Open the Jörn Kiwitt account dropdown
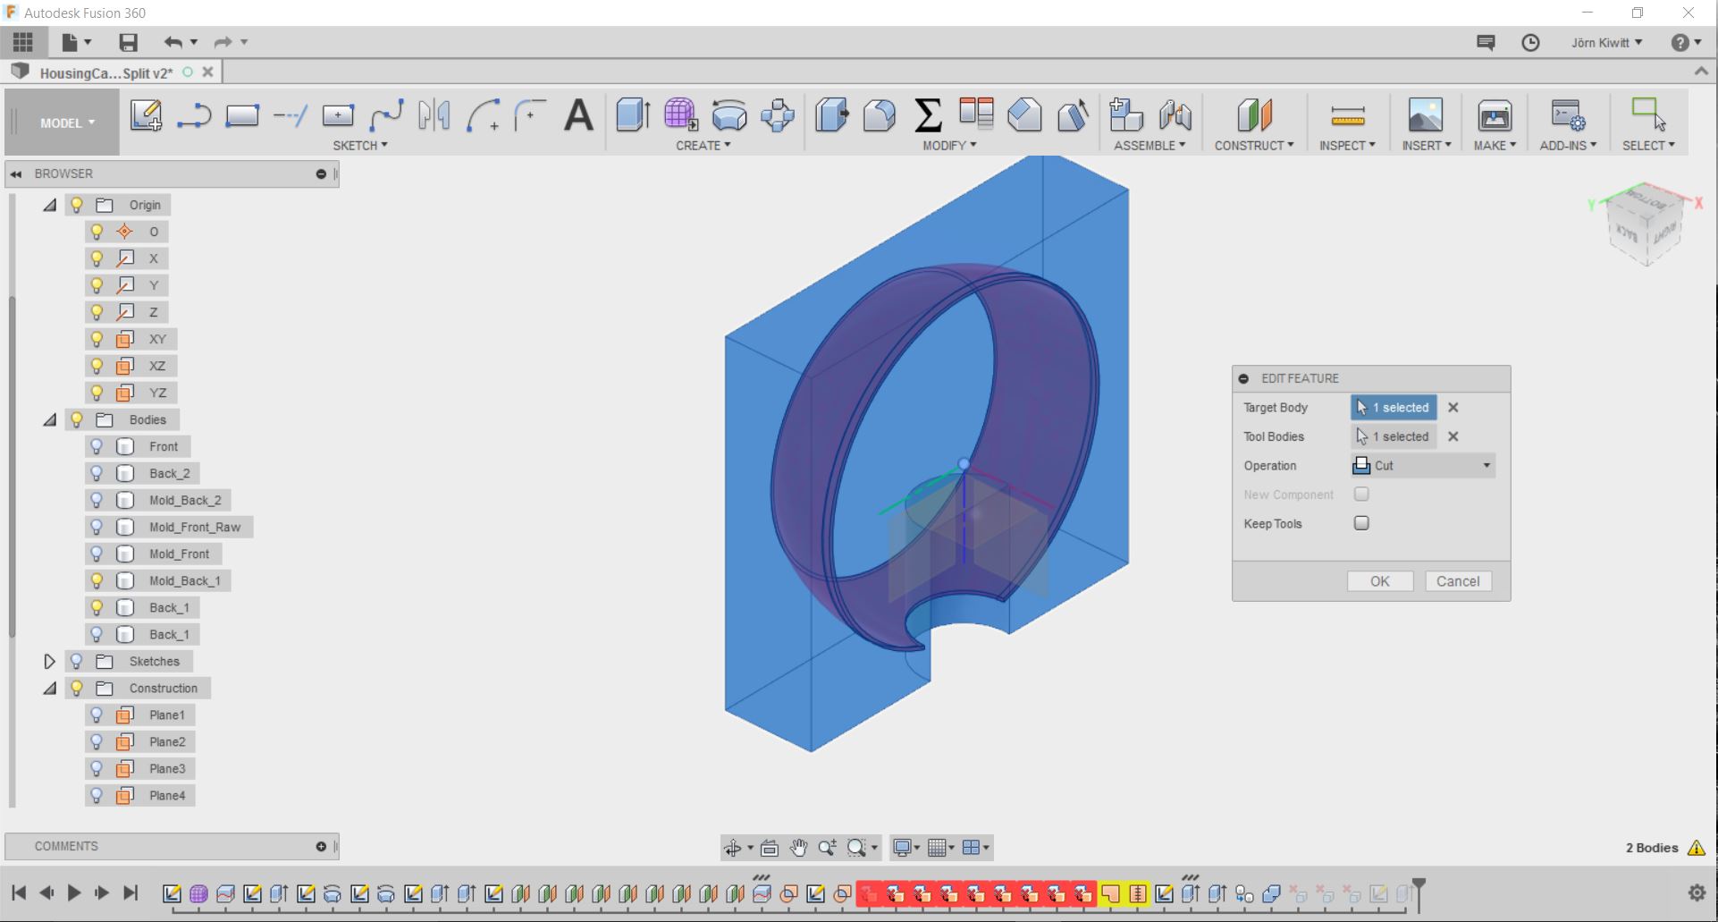The height and width of the screenshot is (922, 1718). (1606, 42)
